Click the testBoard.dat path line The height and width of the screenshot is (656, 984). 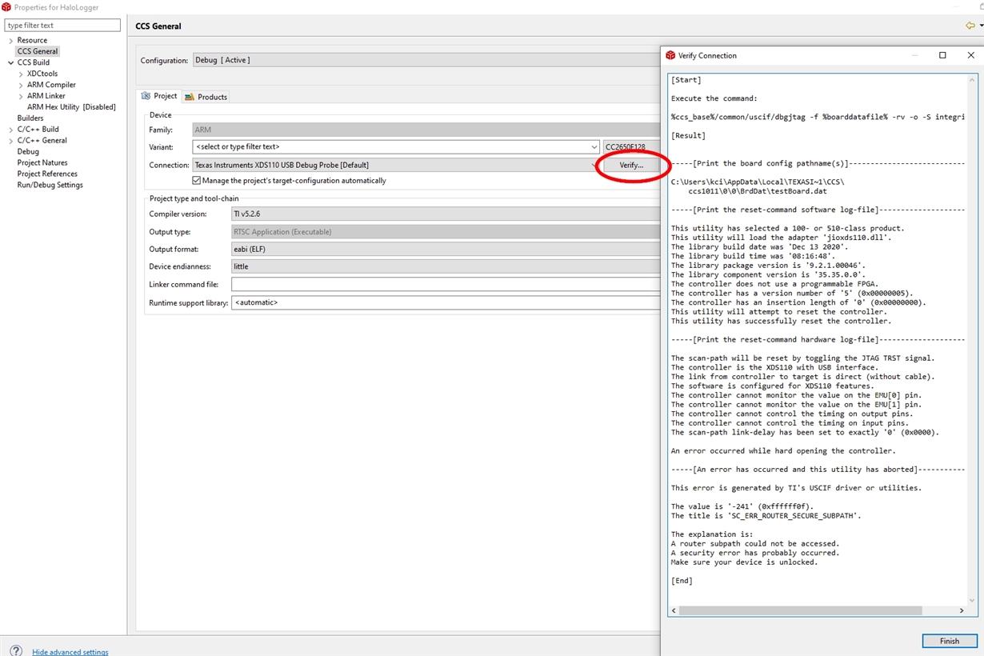[758, 191]
